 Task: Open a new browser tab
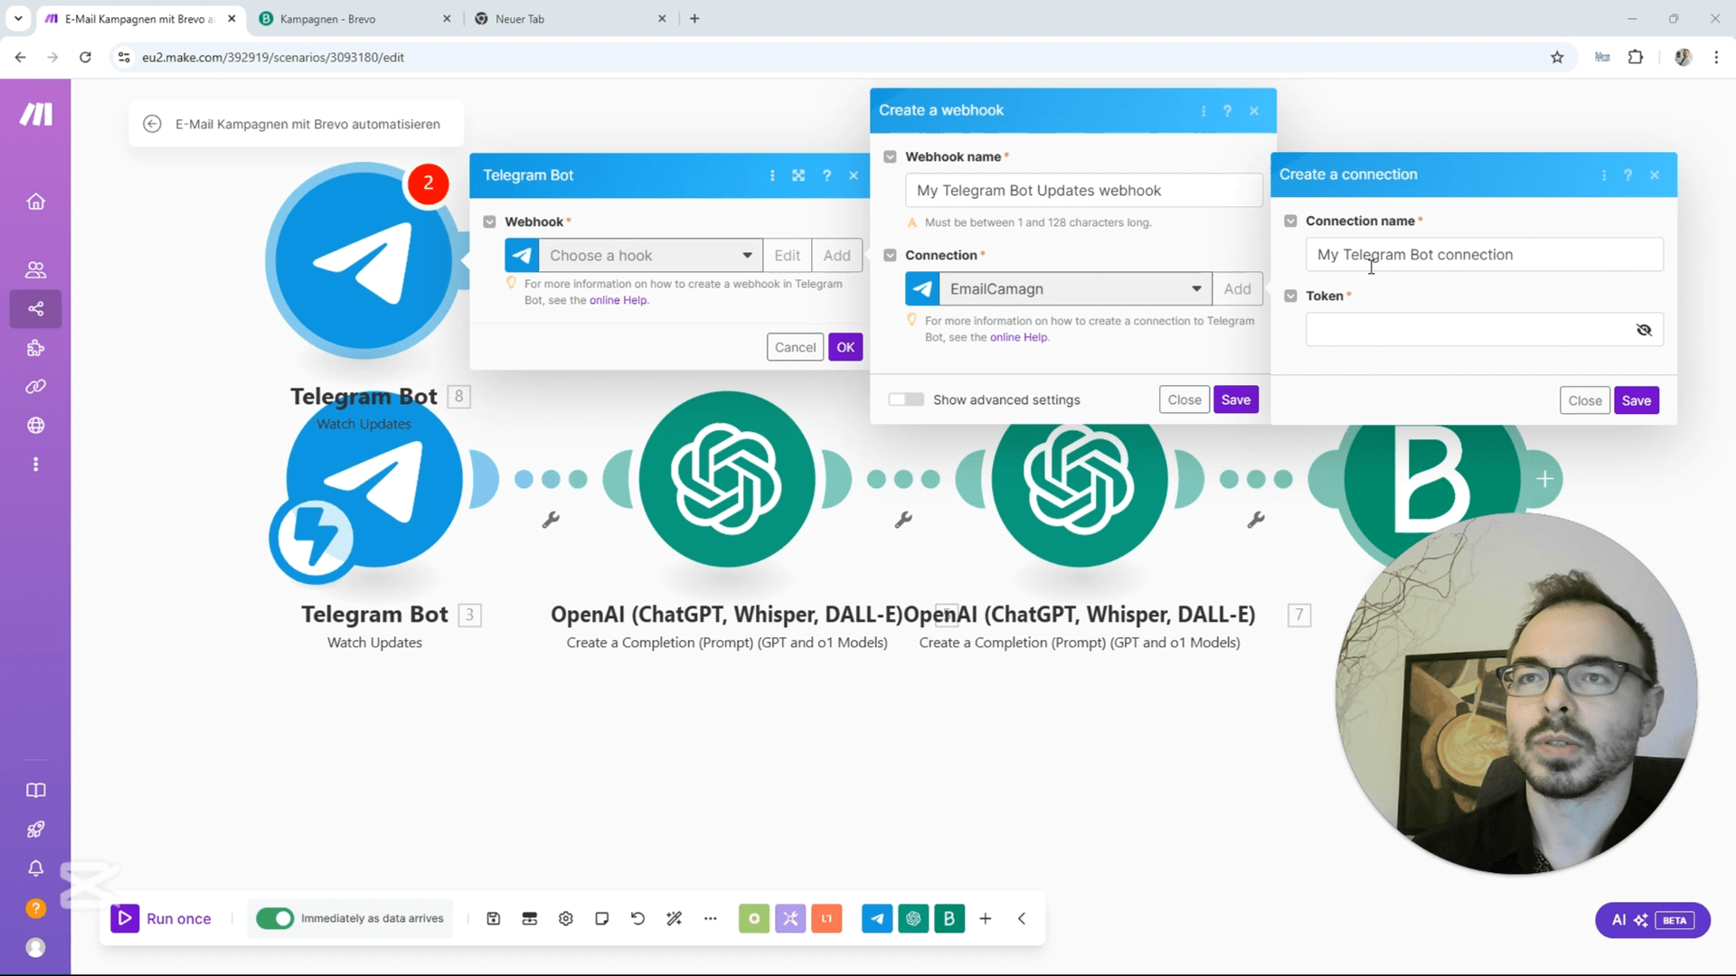point(694,18)
